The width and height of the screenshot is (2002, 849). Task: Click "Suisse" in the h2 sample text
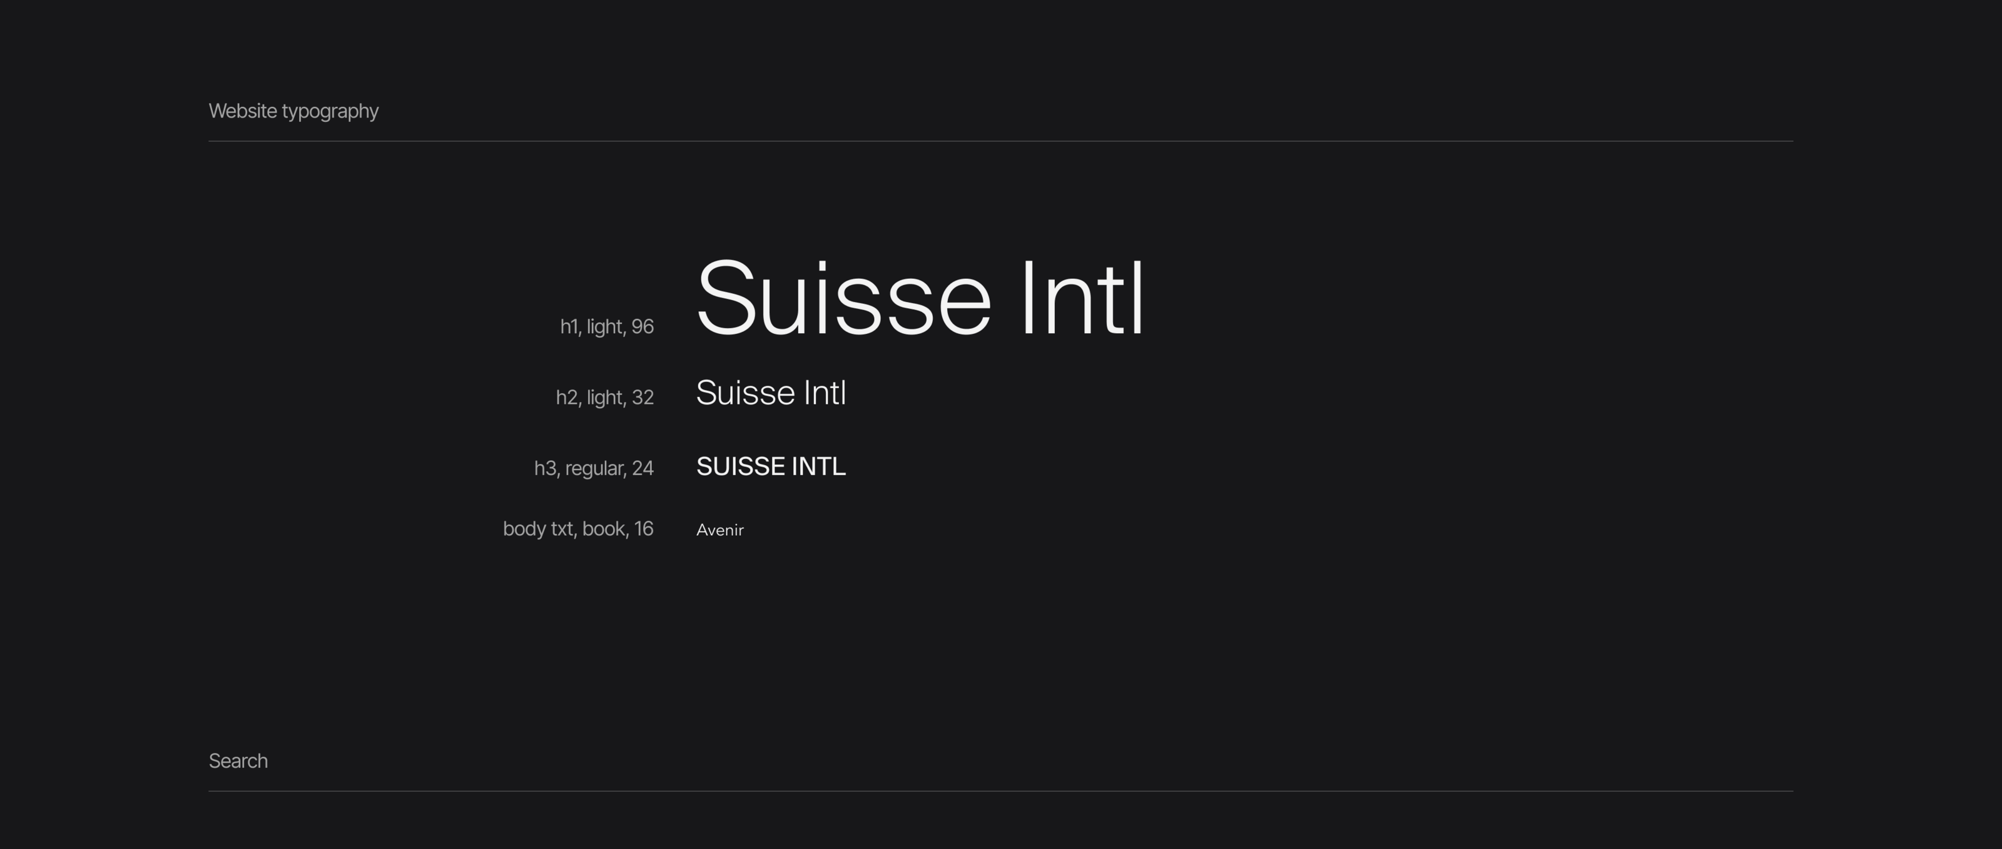click(x=745, y=393)
